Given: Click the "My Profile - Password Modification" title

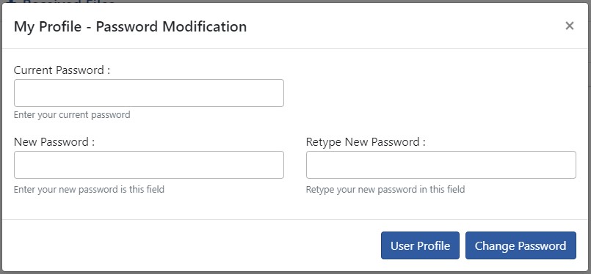Looking at the screenshot, I should point(131,26).
